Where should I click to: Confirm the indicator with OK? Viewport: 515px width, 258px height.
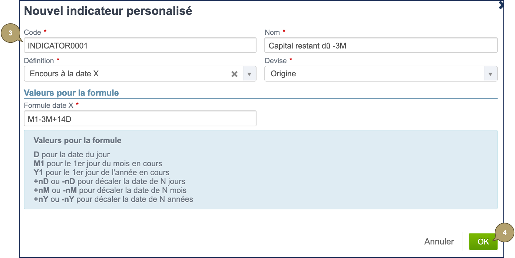click(x=483, y=241)
